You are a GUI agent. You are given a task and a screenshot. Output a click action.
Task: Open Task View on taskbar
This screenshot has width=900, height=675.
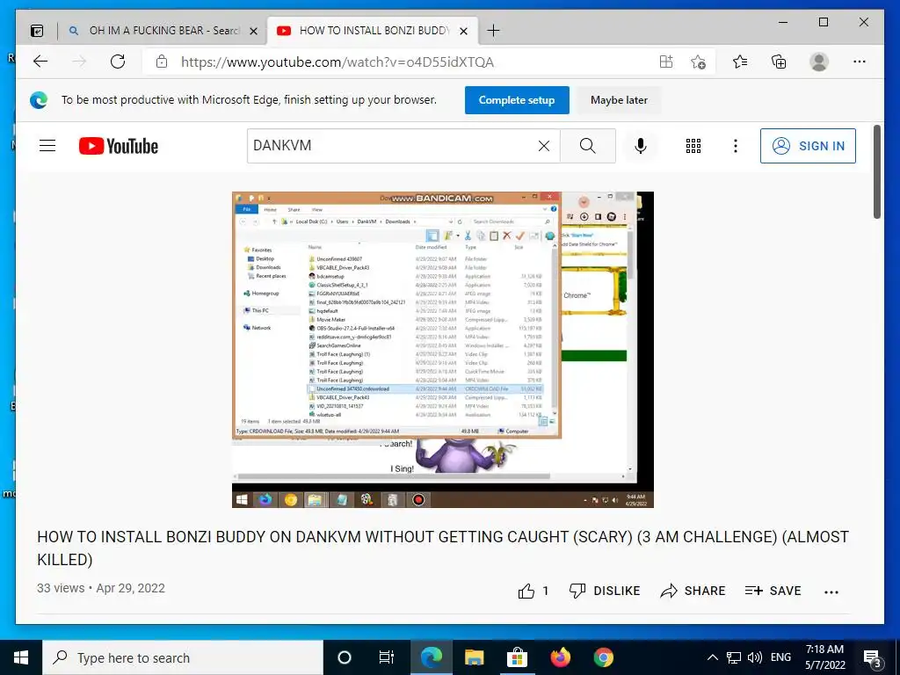[x=387, y=657]
